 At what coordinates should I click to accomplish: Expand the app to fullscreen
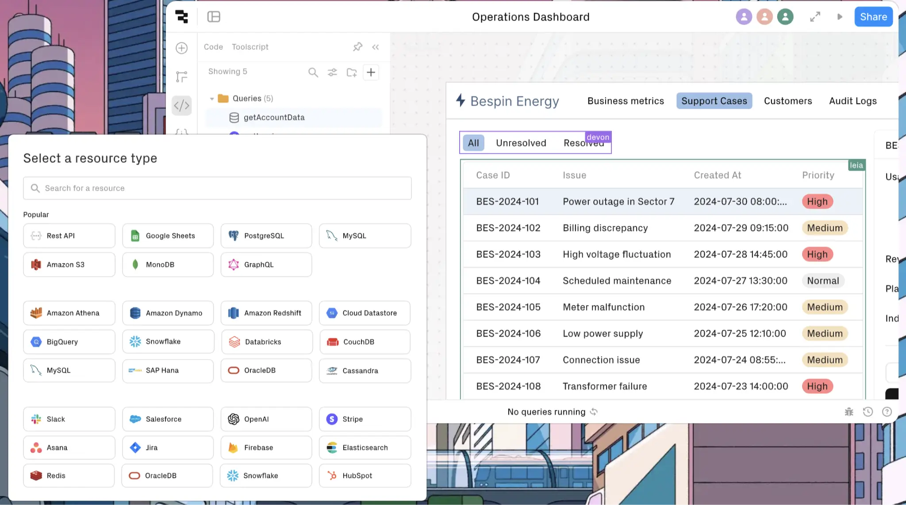[815, 17]
